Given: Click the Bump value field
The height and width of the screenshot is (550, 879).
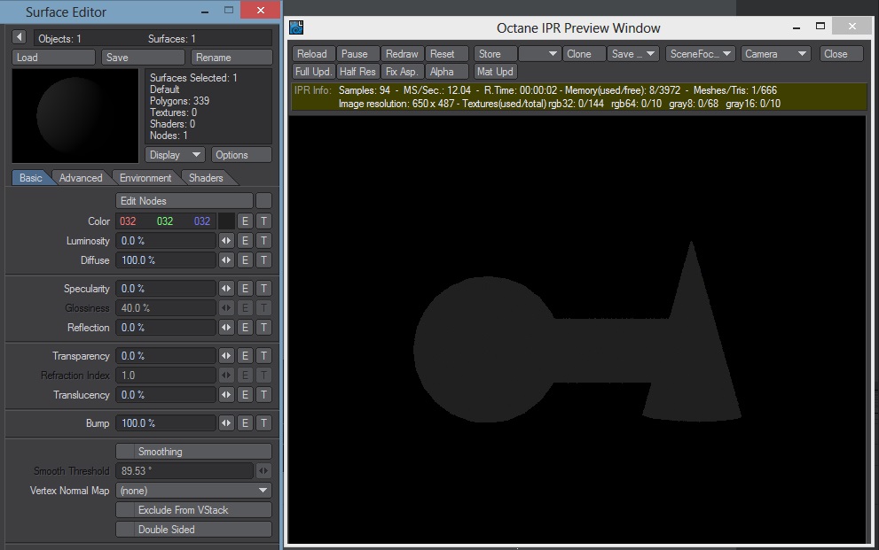Looking at the screenshot, I should 165,423.
